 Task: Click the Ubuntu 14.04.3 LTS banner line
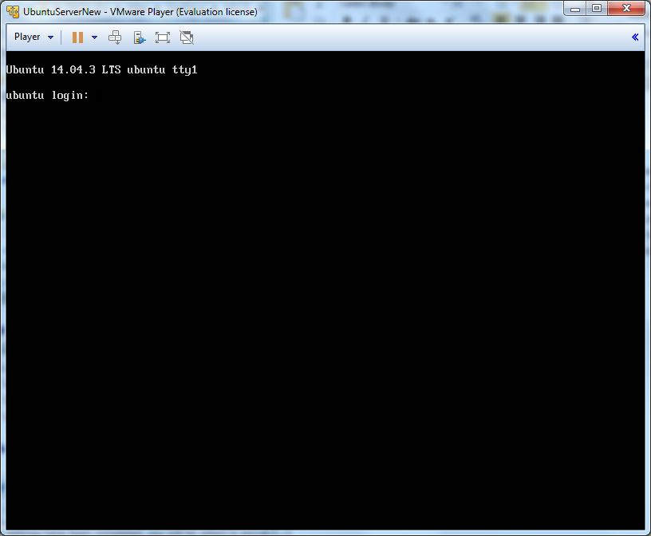point(101,70)
